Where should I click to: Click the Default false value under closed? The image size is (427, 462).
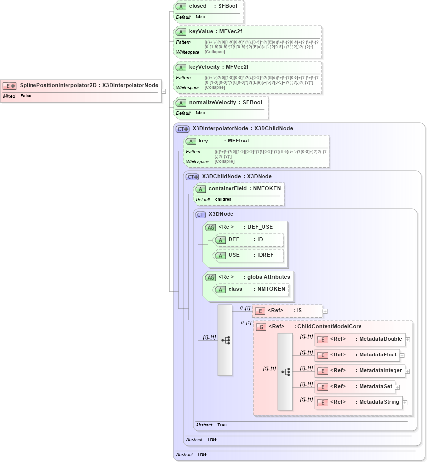[x=200, y=17]
